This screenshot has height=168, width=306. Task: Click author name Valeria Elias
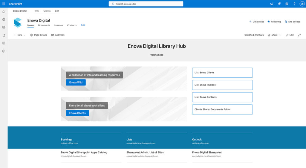[x=157, y=55]
